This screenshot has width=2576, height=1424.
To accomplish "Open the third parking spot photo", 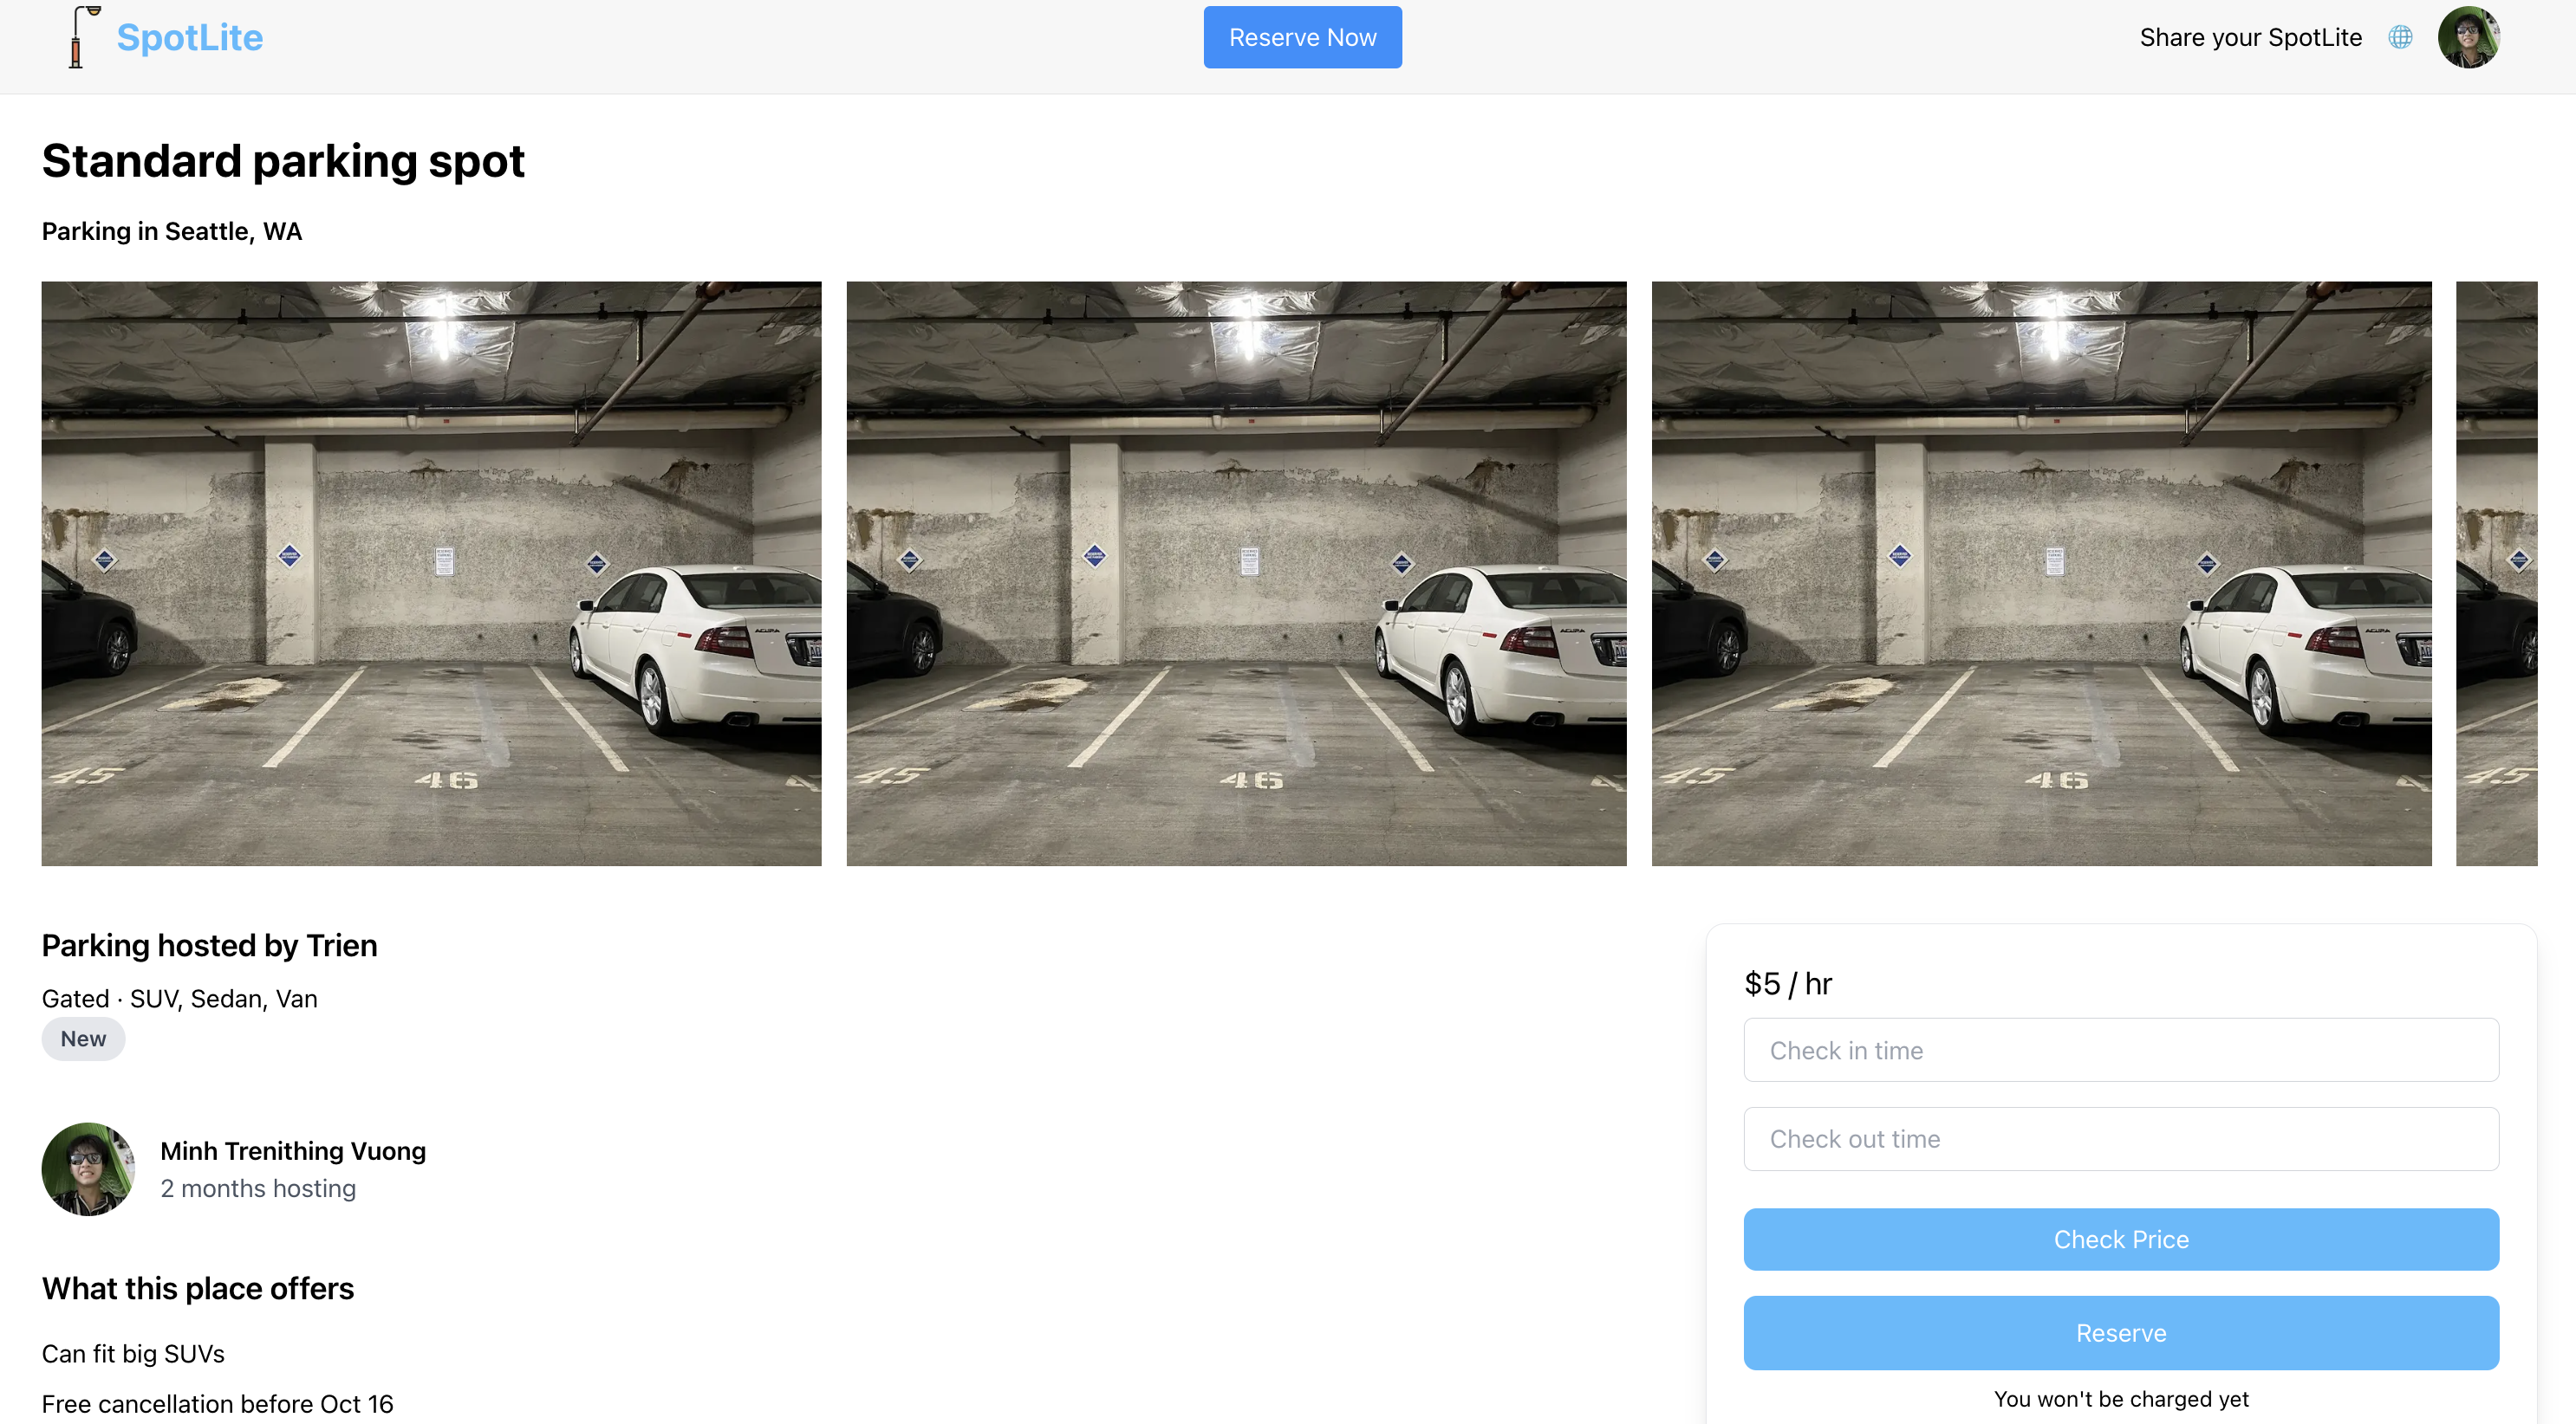I will coord(2040,573).
